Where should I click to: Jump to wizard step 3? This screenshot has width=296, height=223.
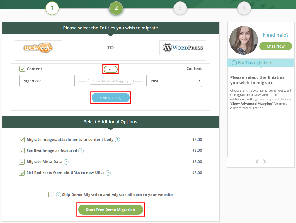pos(180,8)
